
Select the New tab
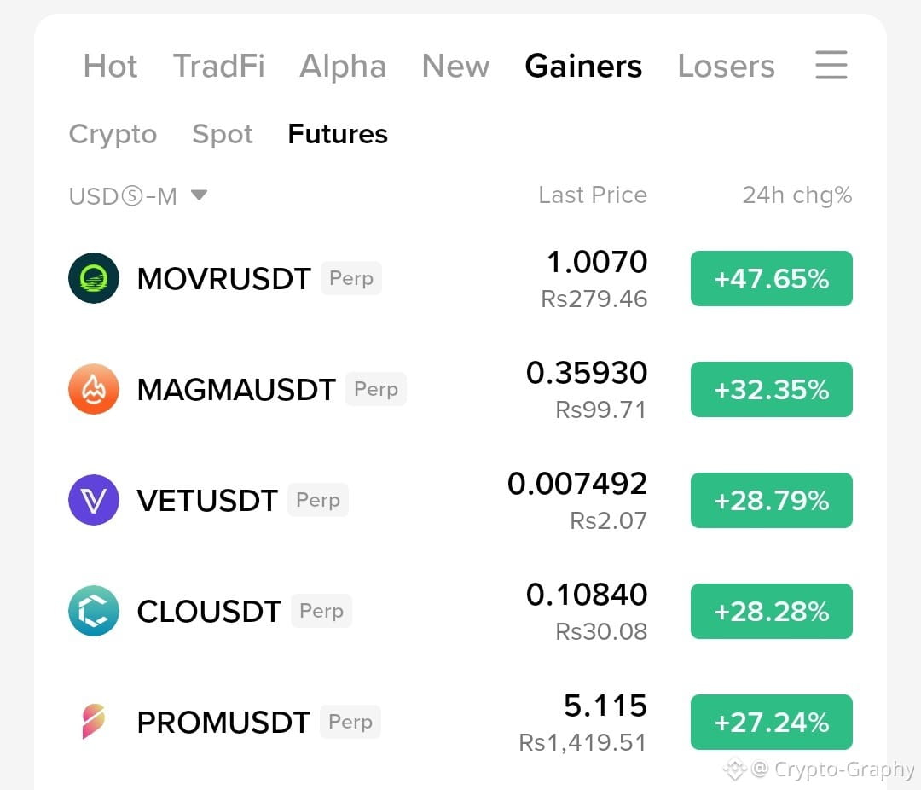455,66
